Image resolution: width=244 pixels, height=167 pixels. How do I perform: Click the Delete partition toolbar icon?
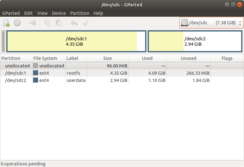click(x=17, y=23)
